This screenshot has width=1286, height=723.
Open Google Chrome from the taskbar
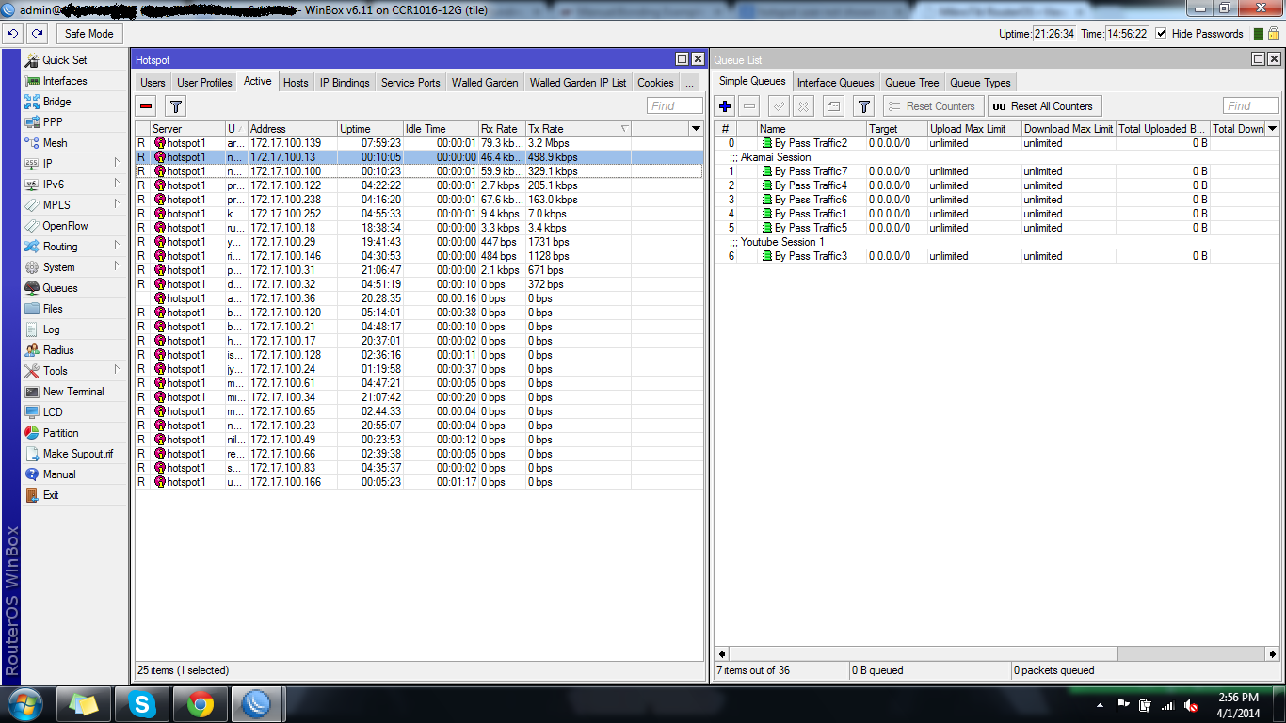[x=199, y=704]
